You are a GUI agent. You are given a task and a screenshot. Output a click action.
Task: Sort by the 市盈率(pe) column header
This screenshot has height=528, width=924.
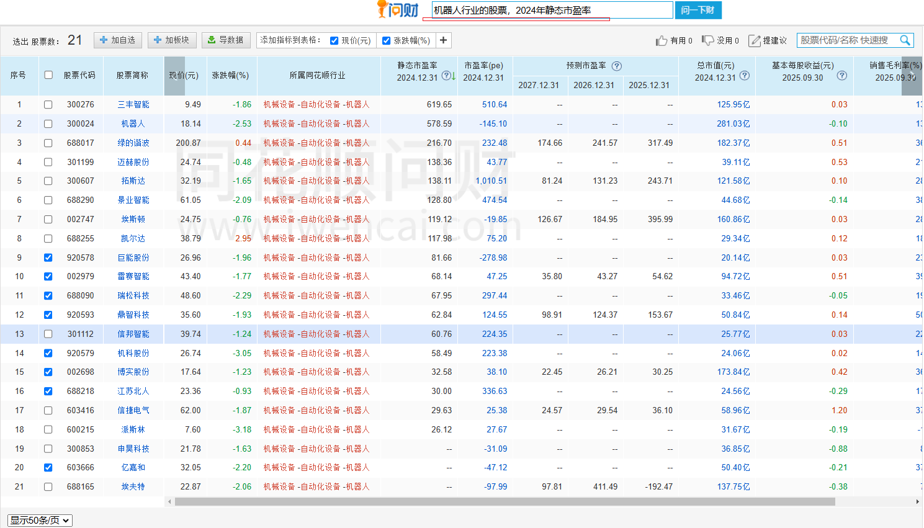[x=483, y=66]
